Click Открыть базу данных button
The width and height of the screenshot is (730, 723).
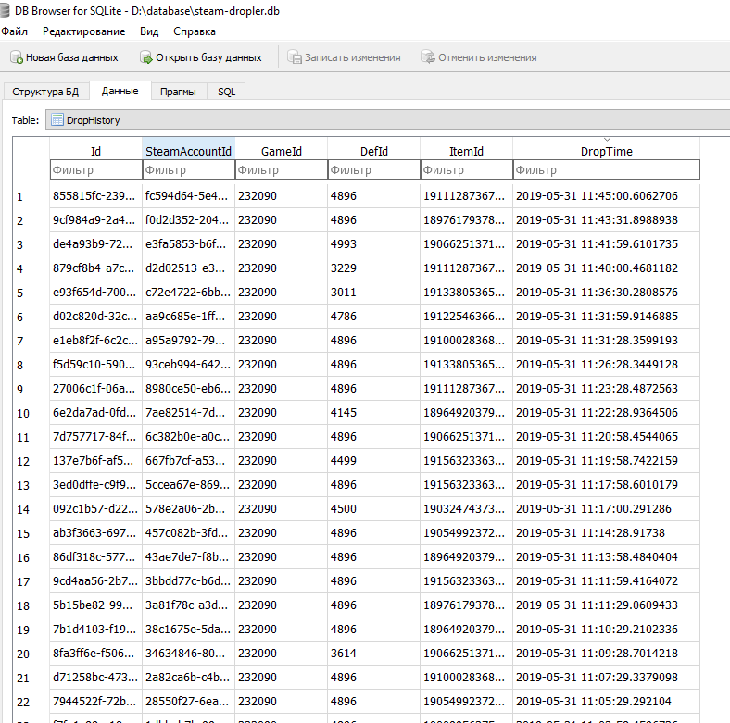(201, 57)
